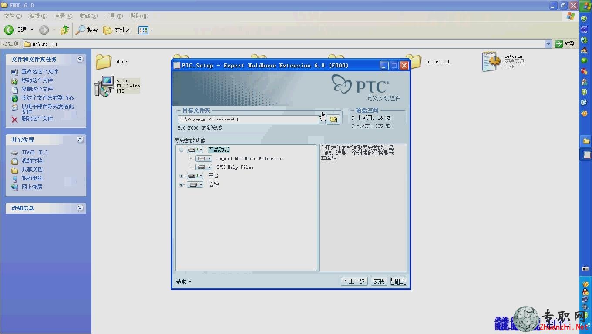The height and width of the screenshot is (334, 592).
Task: Click 移动这个文件 link
Action: pos(37,80)
